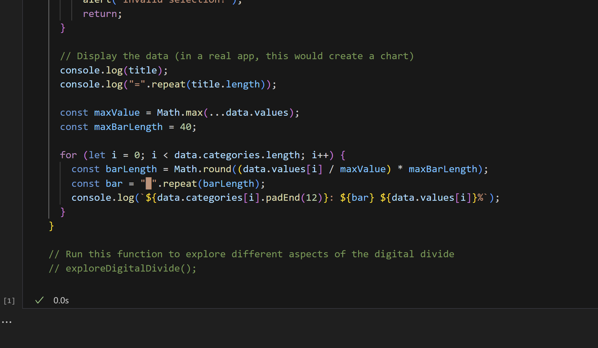Click the cell's left focus border bar
The image size is (598, 348).
tap(23, 149)
